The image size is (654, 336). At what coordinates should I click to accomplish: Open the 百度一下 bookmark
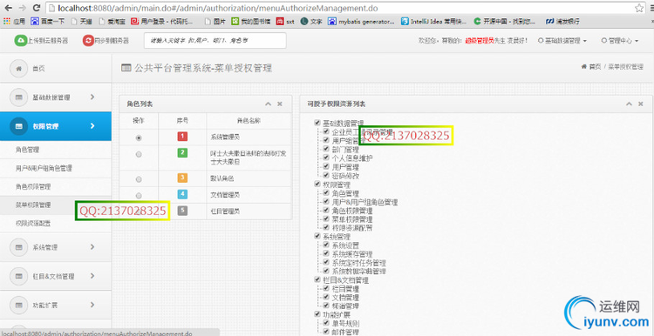(47, 21)
